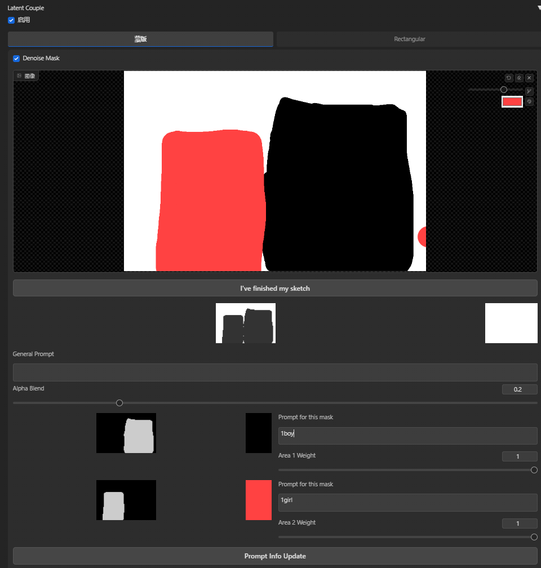
Task: Open the 1boy mask preview thumbnail
Action: click(x=126, y=433)
